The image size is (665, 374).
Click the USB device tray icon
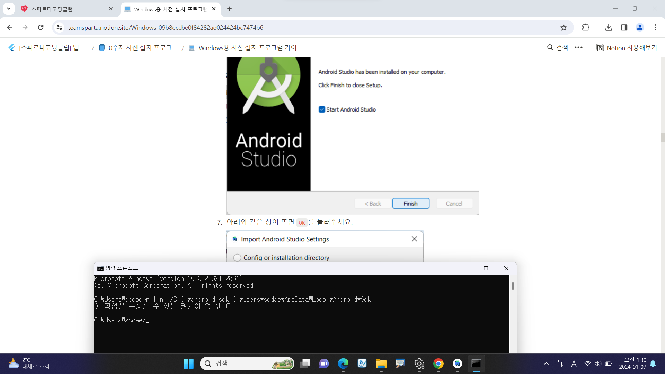pyautogui.click(x=560, y=364)
